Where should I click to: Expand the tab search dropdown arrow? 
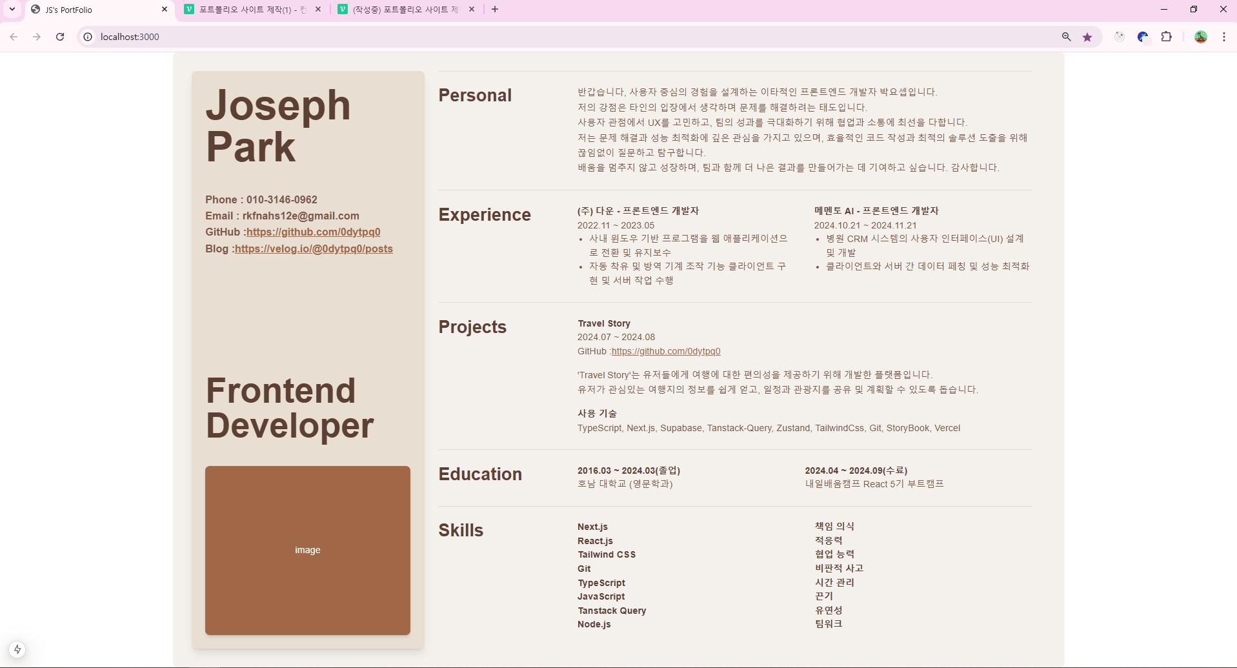tap(12, 9)
